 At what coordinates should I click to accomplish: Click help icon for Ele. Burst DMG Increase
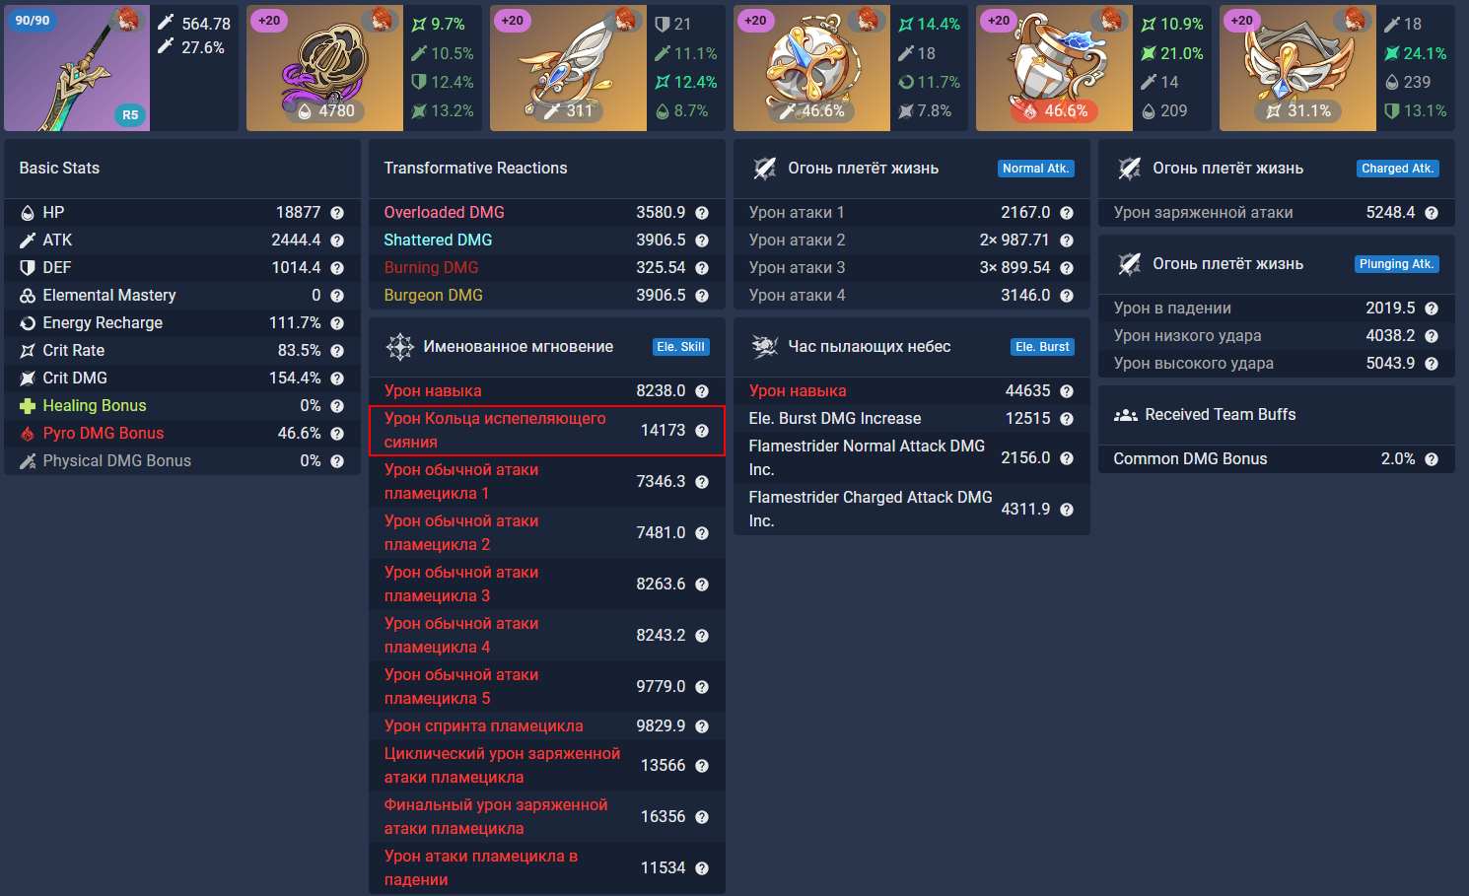pyautogui.click(x=1067, y=419)
